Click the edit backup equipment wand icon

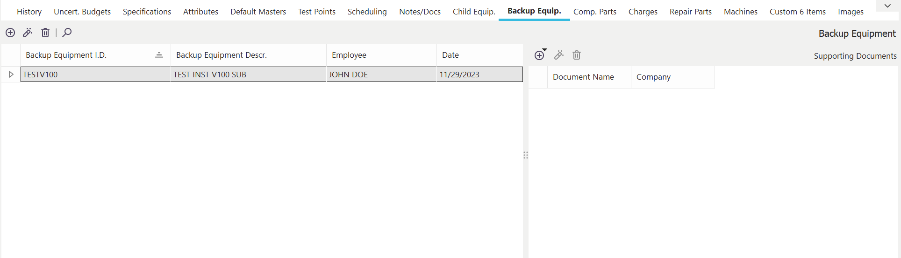pyautogui.click(x=28, y=33)
